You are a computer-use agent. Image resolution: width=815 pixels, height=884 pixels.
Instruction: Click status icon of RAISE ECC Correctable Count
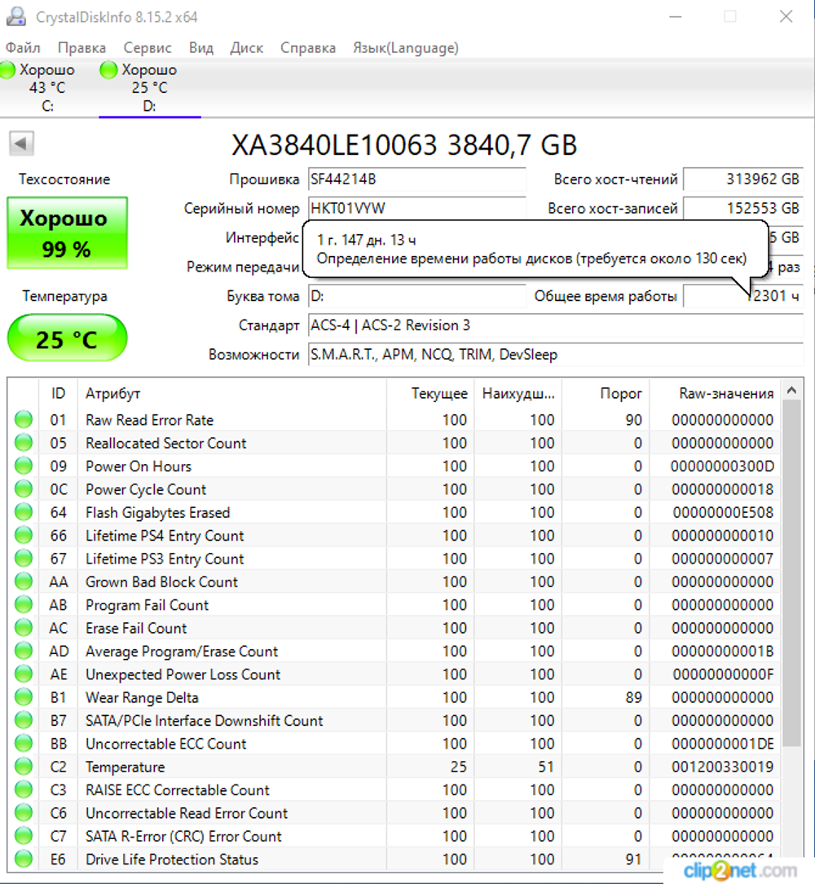pyautogui.click(x=24, y=789)
